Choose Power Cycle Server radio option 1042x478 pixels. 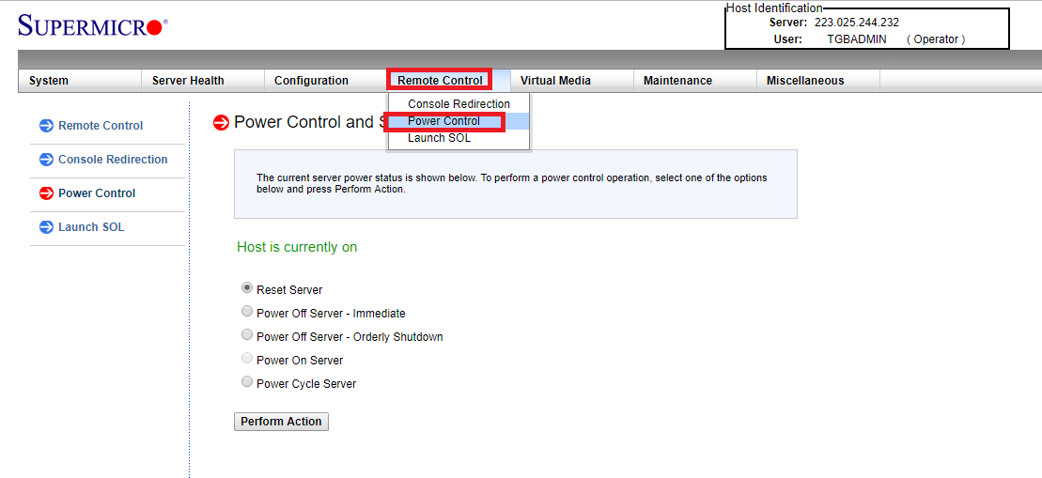pos(247,381)
